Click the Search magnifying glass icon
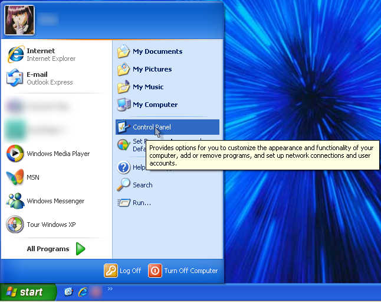The height and width of the screenshot is (302, 381). click(x=123, y=184)
